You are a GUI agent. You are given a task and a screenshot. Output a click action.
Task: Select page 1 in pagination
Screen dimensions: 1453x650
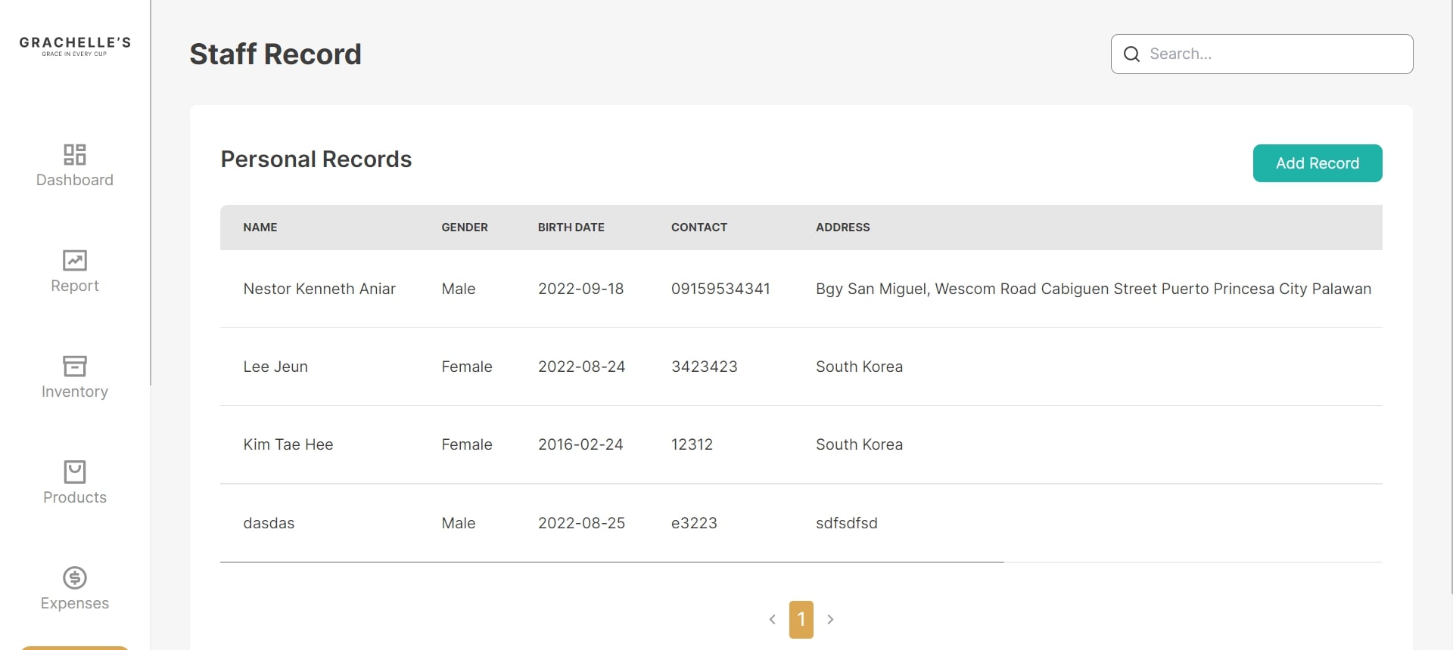click(x=801, y=620)
